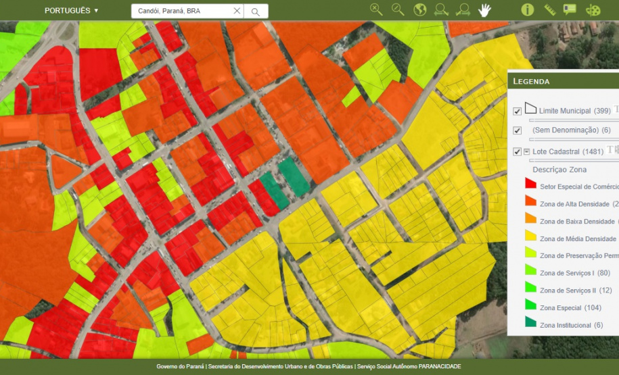The height and width of the screenshot is (375, 619).
Task: Click the zoom in magnifier icon
Action: click(x=377, y=10)
